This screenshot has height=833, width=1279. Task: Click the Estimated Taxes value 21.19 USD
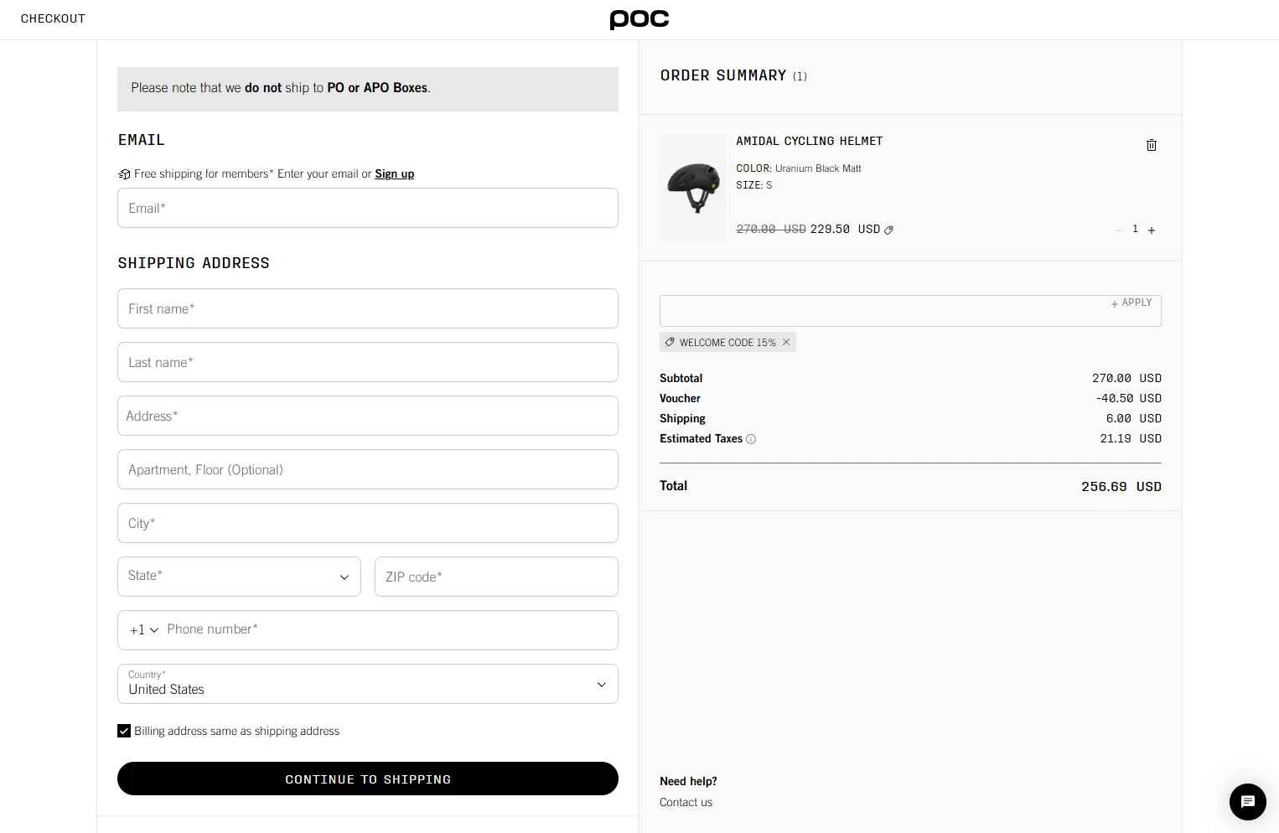1131,438
